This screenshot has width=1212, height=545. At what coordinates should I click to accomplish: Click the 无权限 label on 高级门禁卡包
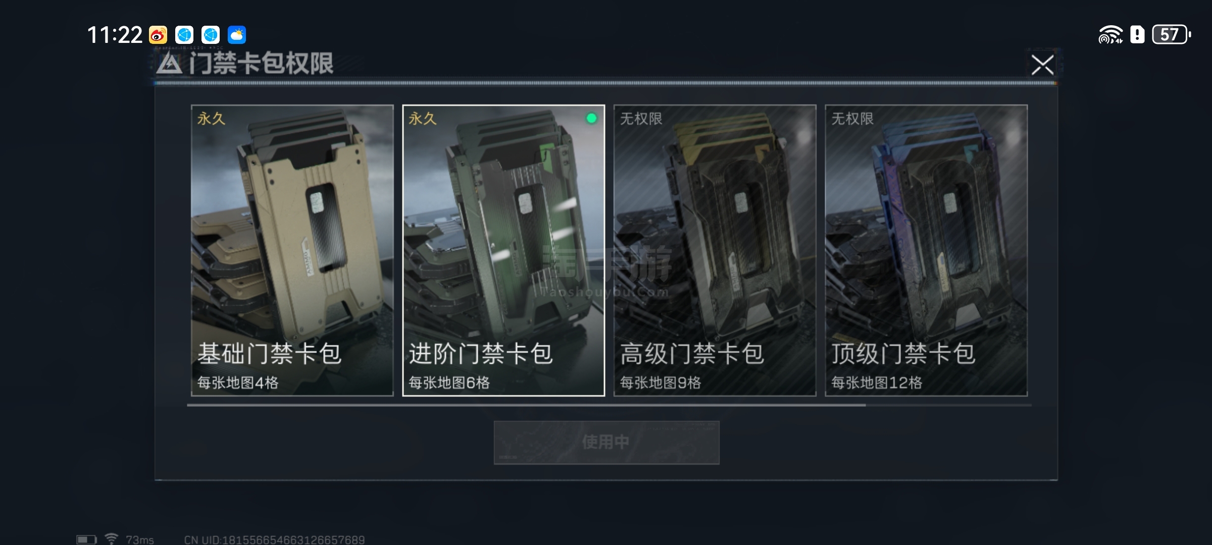click(641, 119)
